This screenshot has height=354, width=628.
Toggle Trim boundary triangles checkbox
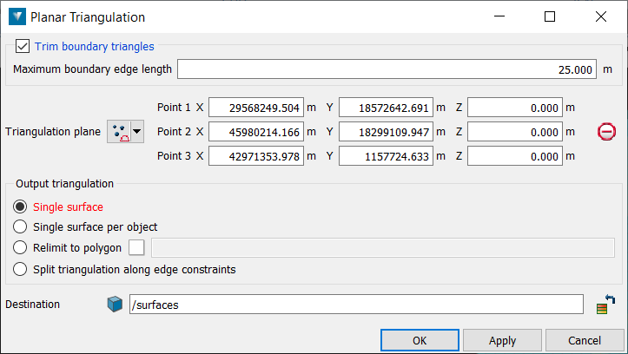23,47
